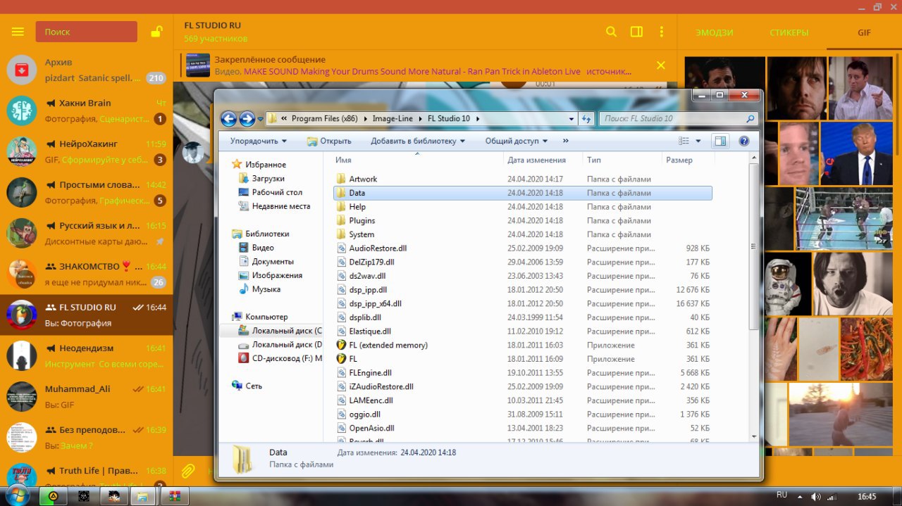The image size is (902, 506).
Task: Click Program Files (x86) breadcrumb
Action: tap(326, 118)
